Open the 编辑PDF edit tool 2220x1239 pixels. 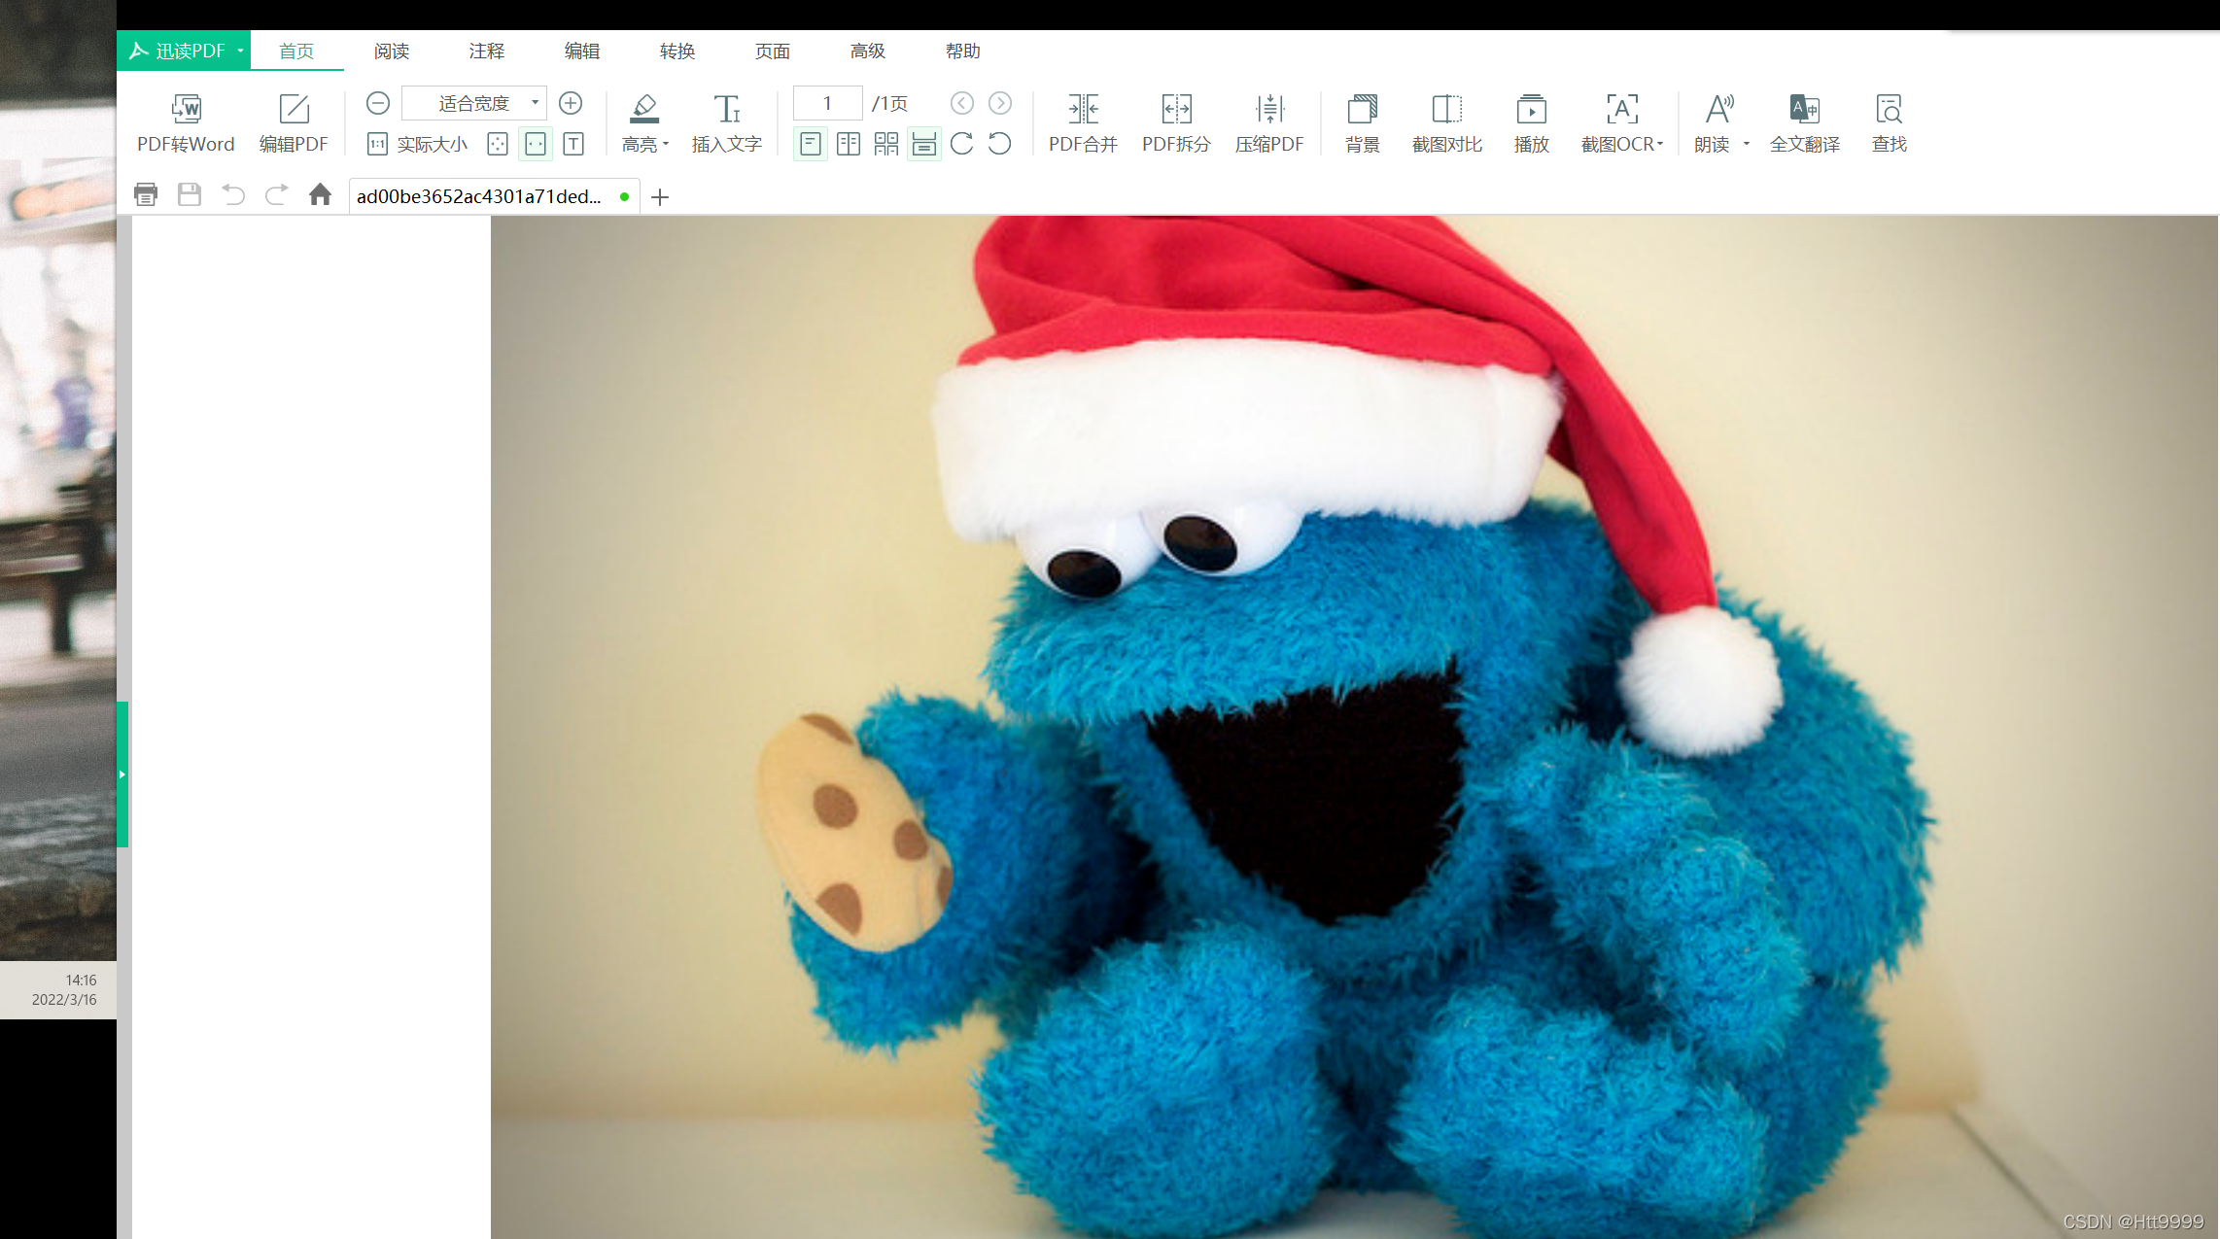tap(294, 109)
